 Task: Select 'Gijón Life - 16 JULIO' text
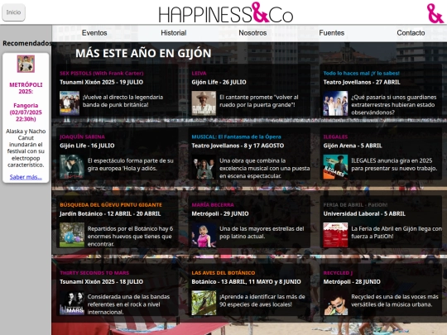(87, 146)
